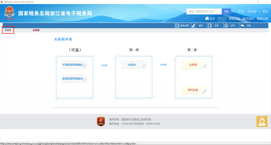The width and height of the screenshot is (271, 145).
Task: Switch to the 全申报 tab
Action: coord(36,30)
